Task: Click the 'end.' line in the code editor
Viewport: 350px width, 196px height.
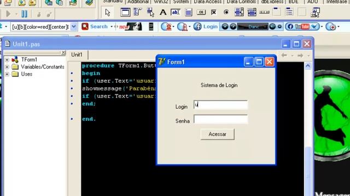Action: pos(89,119)
